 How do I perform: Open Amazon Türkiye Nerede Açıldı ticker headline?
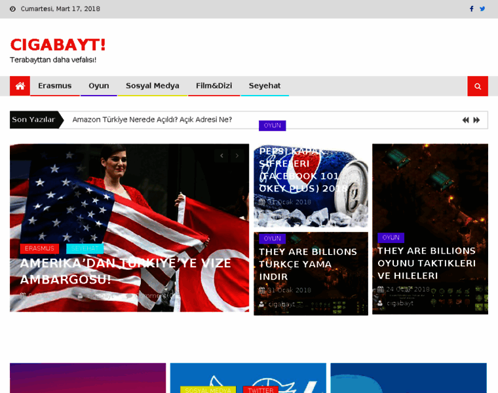[152, 120]
